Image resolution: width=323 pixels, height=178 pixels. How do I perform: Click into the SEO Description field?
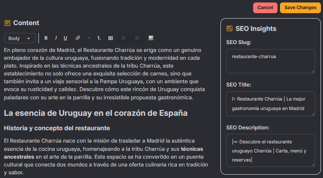point(270,150)
